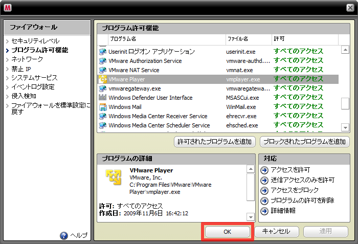
Task: Expand the 侵入検知 sidebar item
Action: tap(24, 96)
